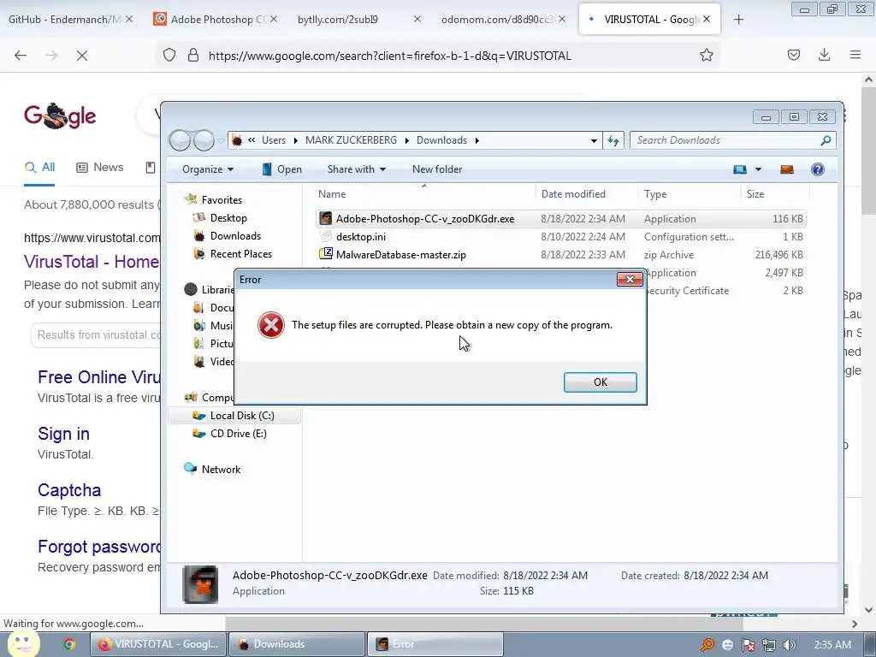Click Users in the breadcrumb path
This screenshot has height=657, width=876.
click(x=274, y=140)
